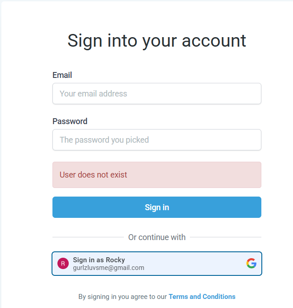The image size is (293, 308).
Task: Click the gurlzluvsme@gmail.com address text
Action: [109, 268]
